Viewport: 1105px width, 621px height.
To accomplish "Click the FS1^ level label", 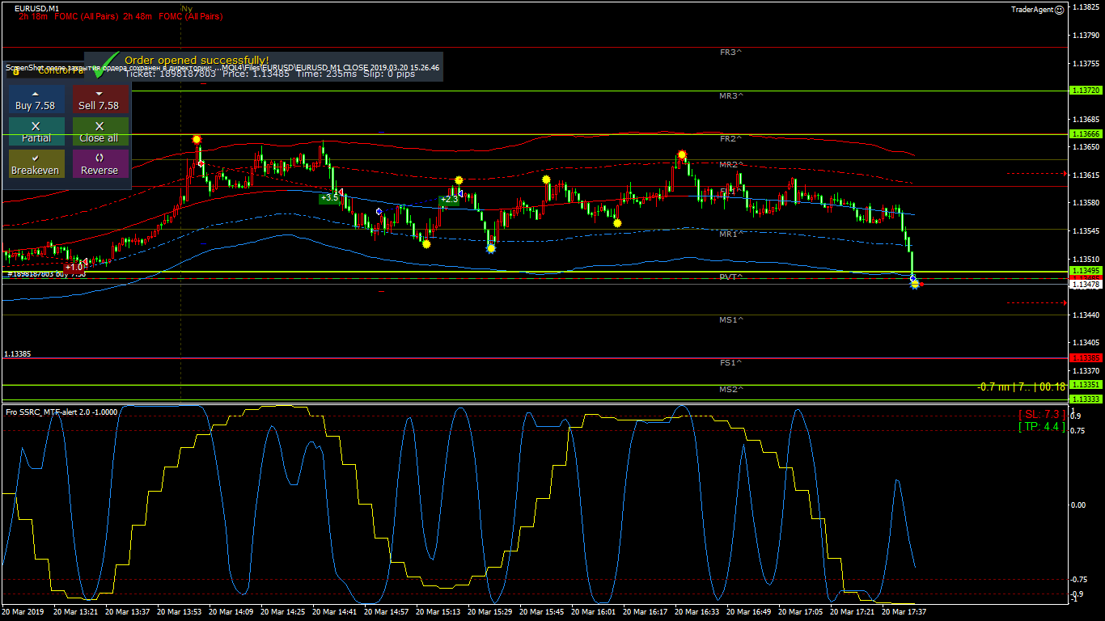I will 731,363.
